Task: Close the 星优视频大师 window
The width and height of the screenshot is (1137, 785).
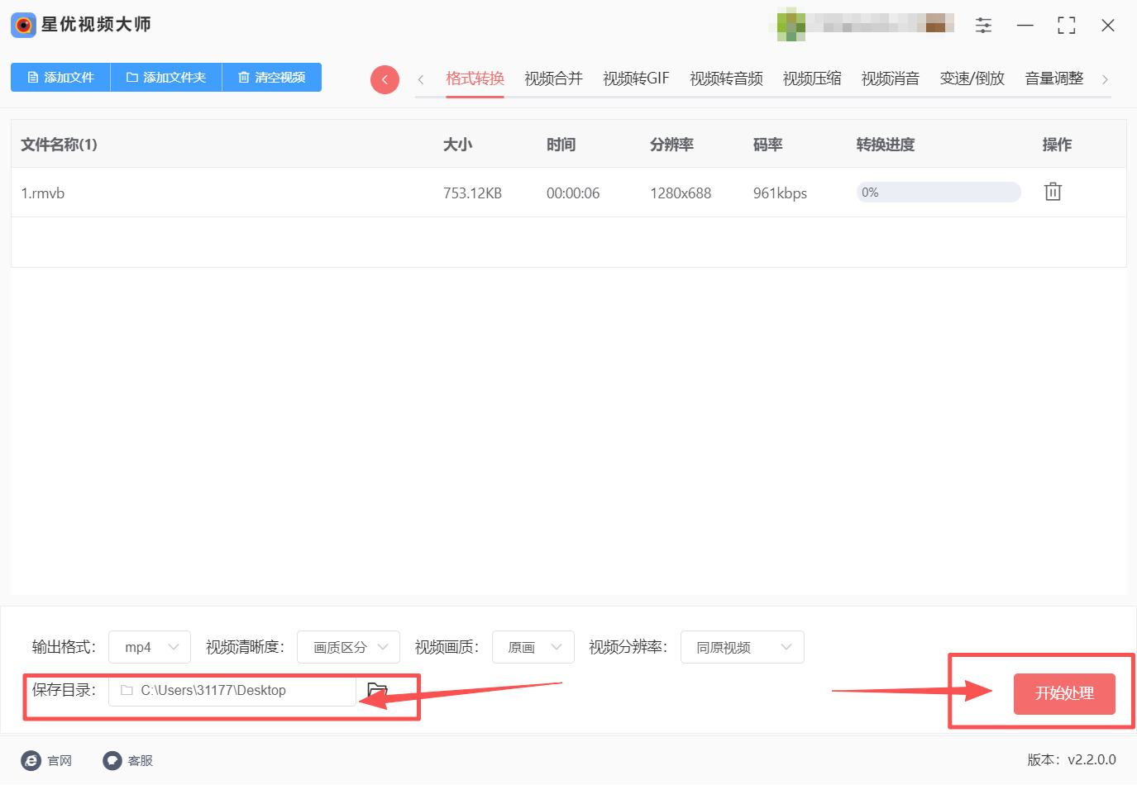Action: [x=1108, y=26]
